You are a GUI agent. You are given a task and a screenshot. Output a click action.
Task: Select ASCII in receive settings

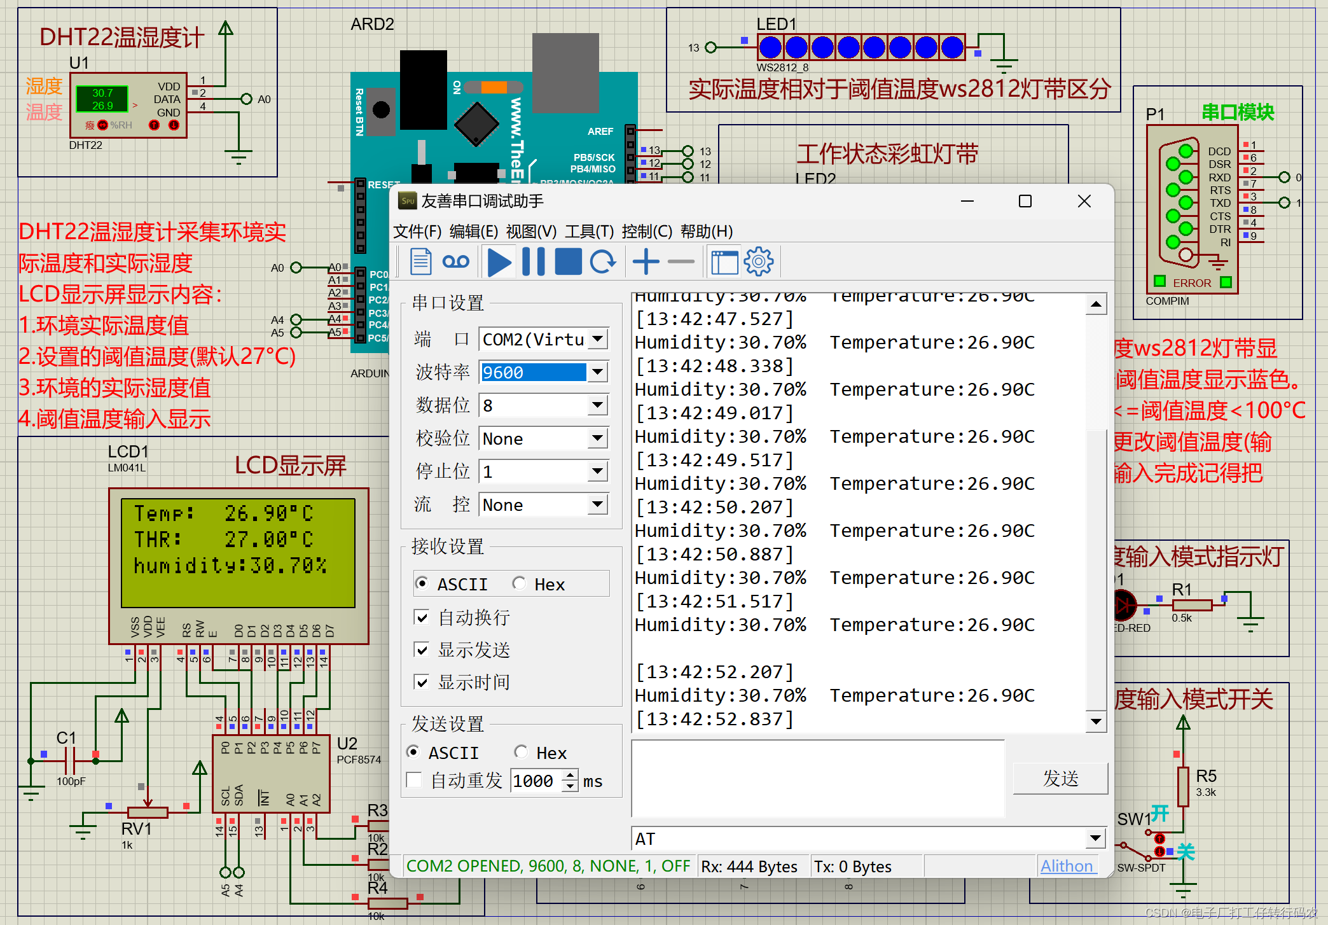[422, 583]
